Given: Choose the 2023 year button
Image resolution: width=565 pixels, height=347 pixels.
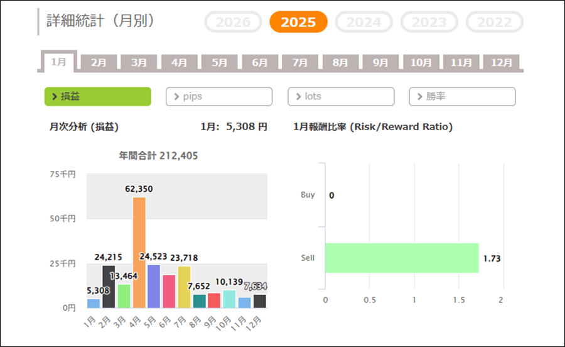Looking at the screenshot, I should (429, 22).
